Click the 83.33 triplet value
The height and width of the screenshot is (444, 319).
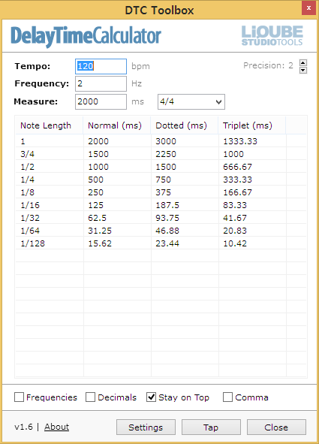(x=235, y=205)
